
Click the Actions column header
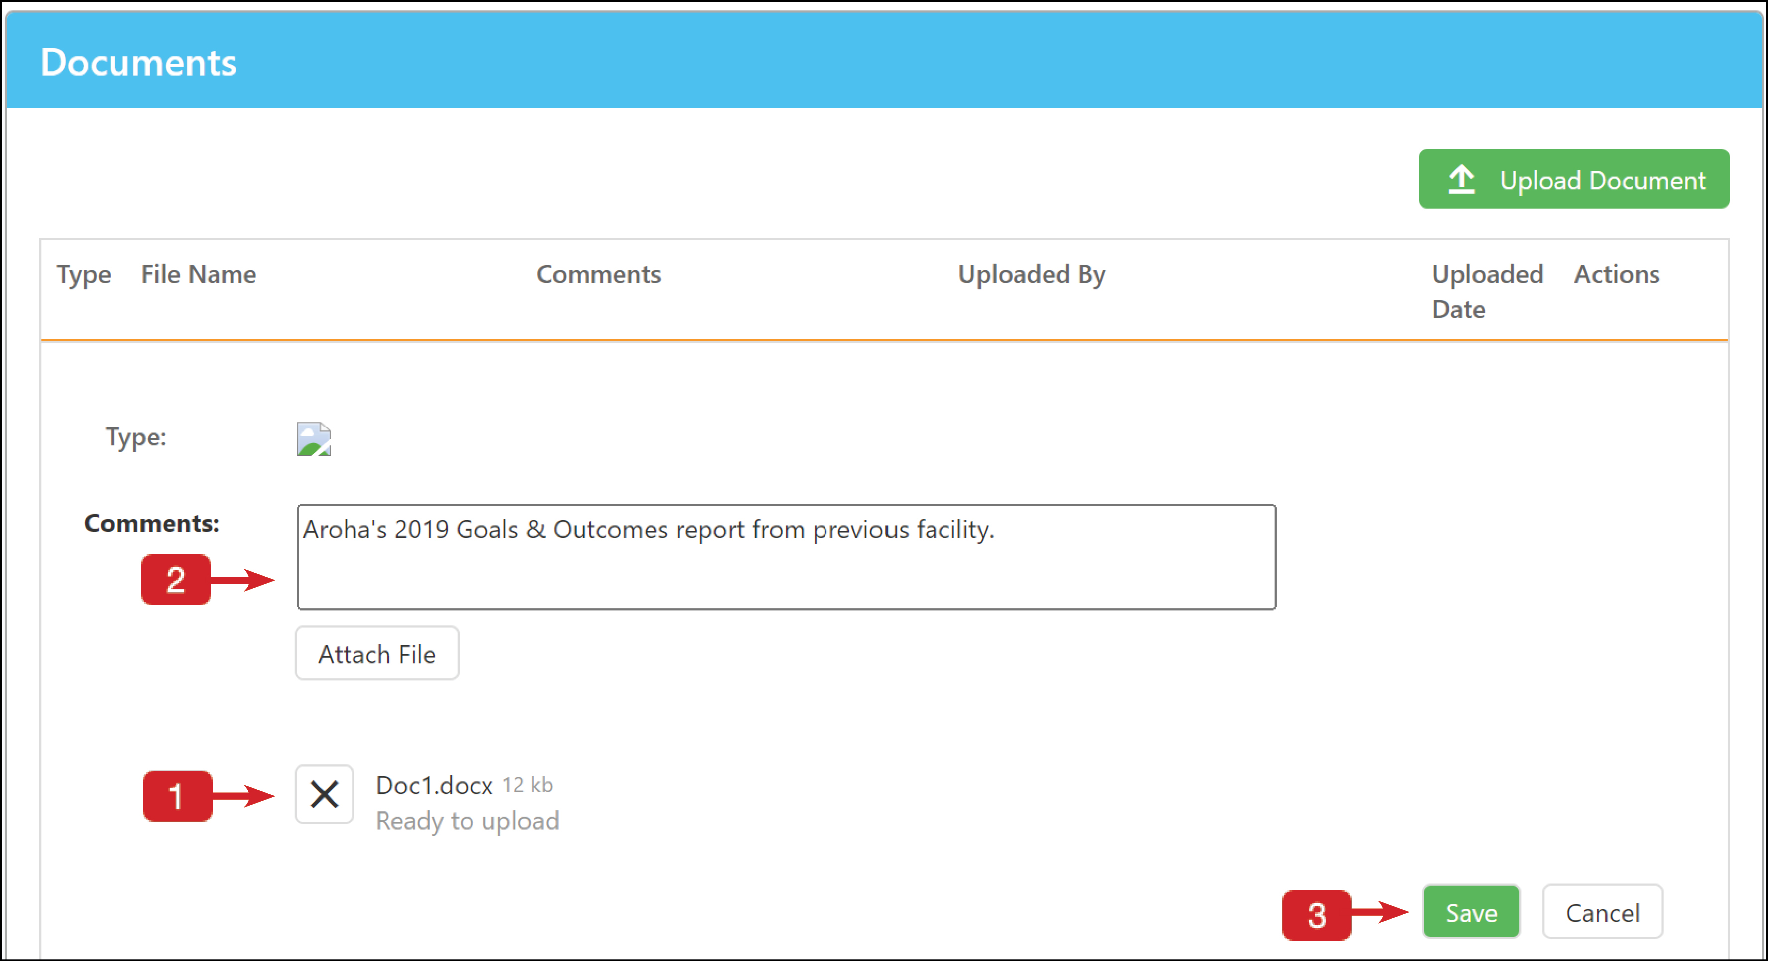[1617, 274]
